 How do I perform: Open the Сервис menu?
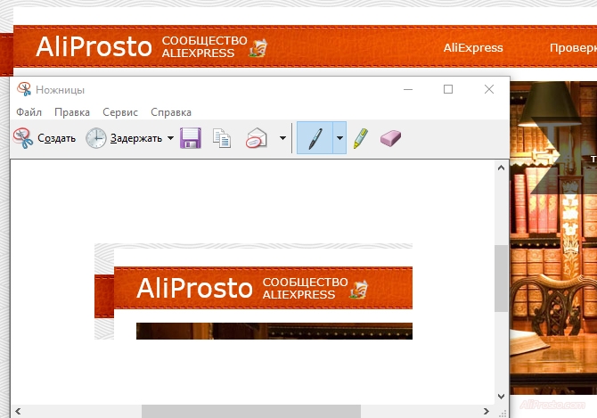pyautogui.click(x=120, y=112)
